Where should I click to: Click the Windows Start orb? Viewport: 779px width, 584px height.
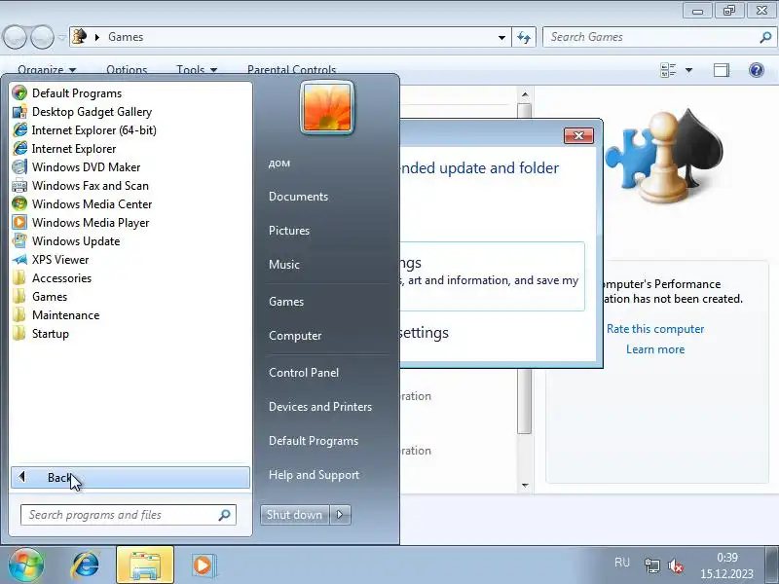click(25, 566)
